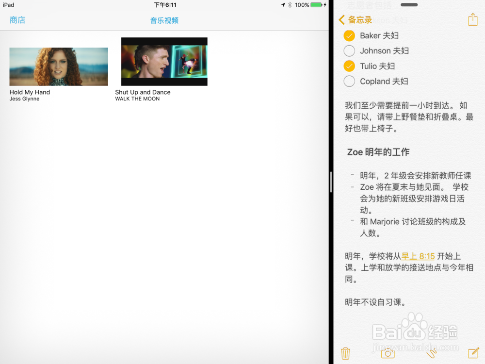Select the Shut Up and Dance title
The height and width of the screenshot is (364, 485).
143,92
